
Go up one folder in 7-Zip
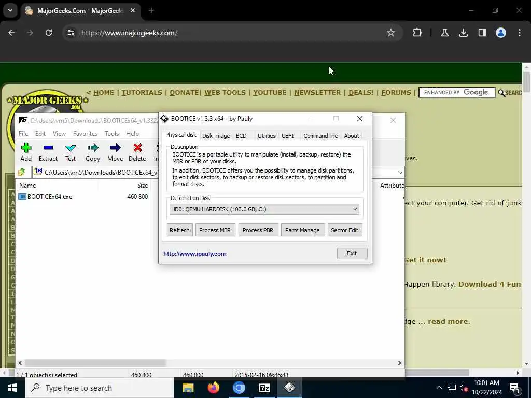[22, 172]
